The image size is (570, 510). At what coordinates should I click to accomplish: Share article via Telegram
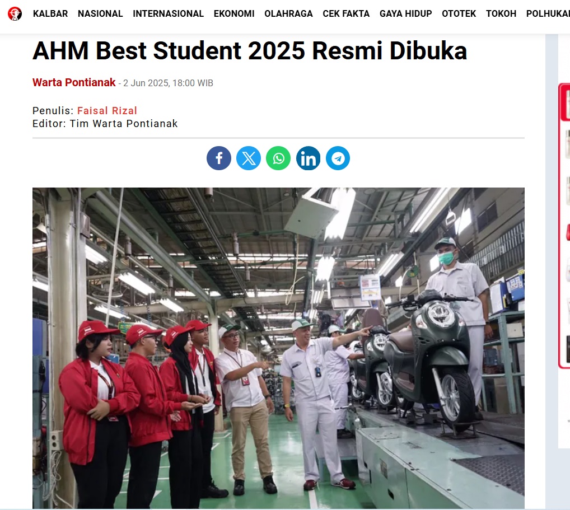pyautogui.click(x=338, y=158)
